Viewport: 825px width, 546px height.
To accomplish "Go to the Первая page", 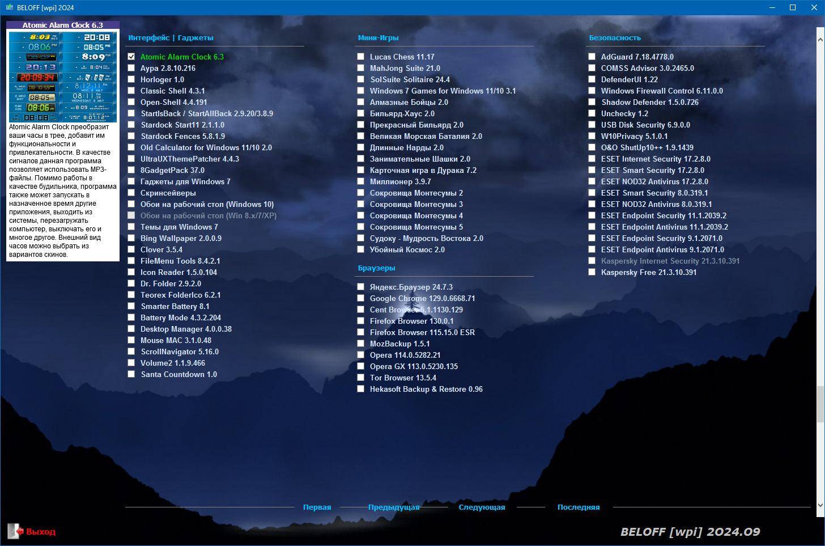I will pos(317,507).
